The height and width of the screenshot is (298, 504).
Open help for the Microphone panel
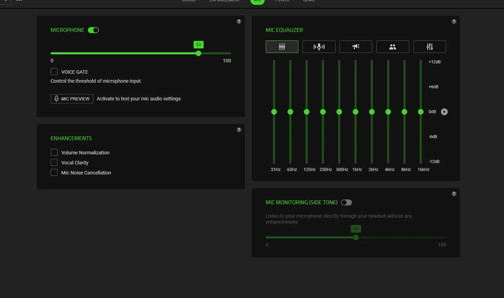point(239,21)
